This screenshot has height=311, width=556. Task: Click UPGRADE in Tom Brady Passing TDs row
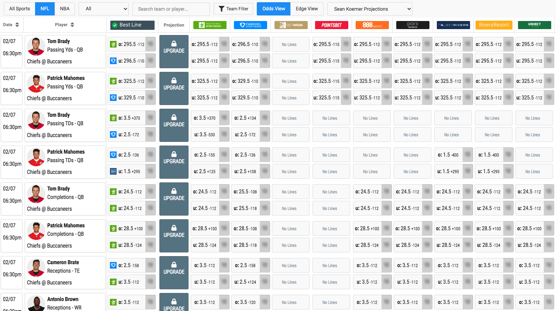coord(174,125)
